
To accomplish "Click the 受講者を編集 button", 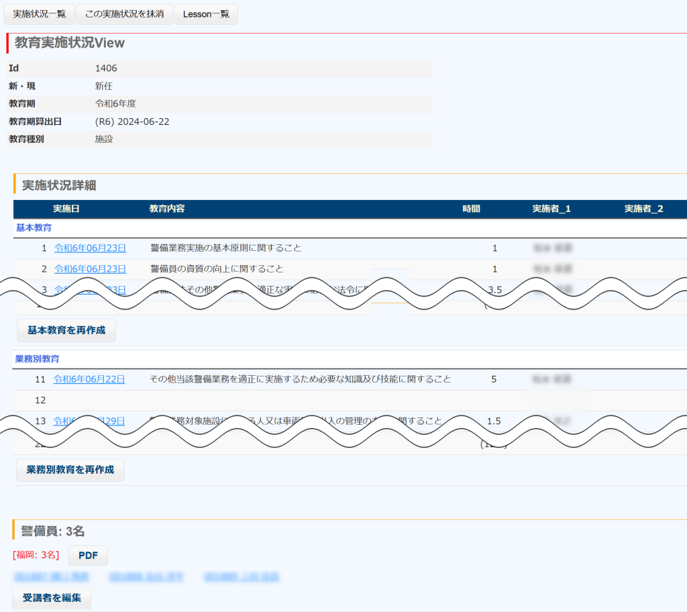I will [52, 598].
